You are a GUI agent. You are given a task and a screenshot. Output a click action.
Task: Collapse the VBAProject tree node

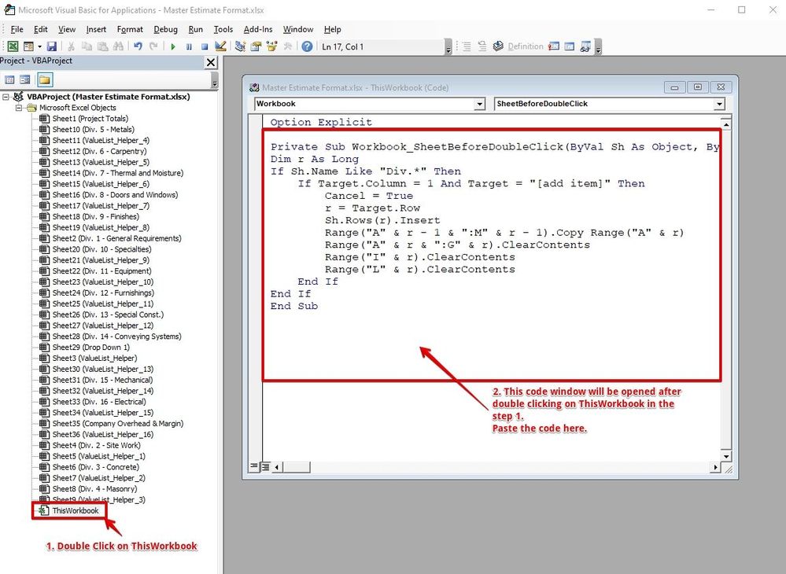coord(6,97)
